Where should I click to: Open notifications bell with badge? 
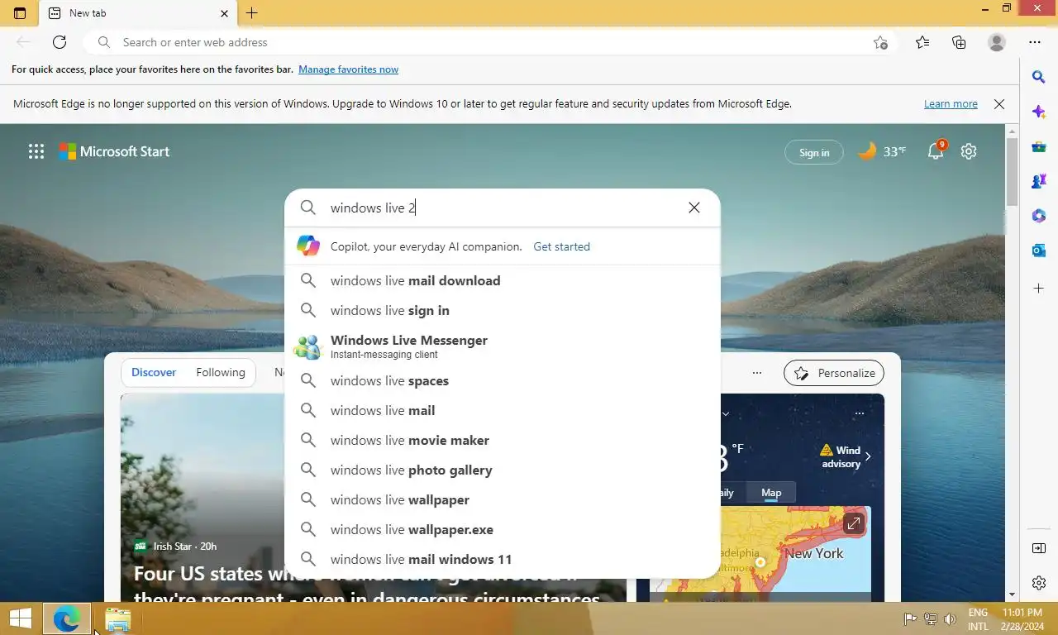pos(936,151)
